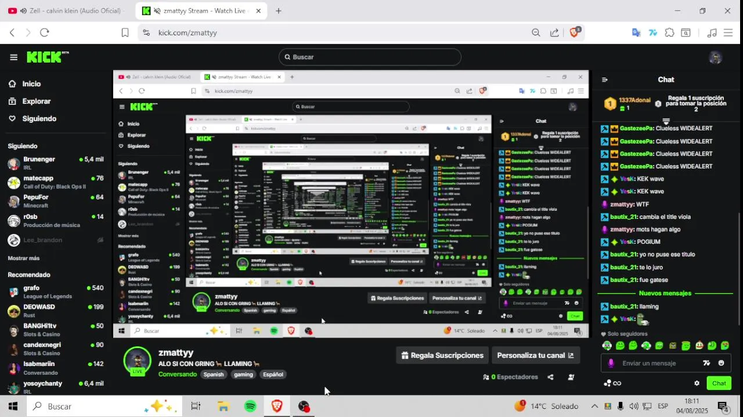The height and width of the screenshot is (417, 743).
Task: Open the user avatar at top-right of the Kick page
Action: pos(715,57)
